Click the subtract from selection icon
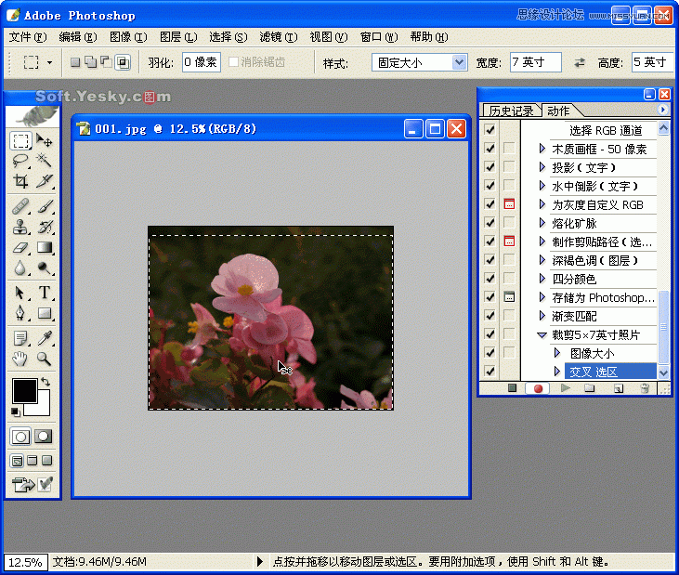 [x=106, y=62]
